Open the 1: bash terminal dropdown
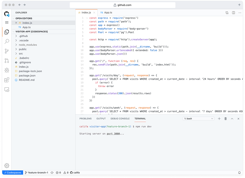Viewport: 245px width, 178px height. click(198, 119)
